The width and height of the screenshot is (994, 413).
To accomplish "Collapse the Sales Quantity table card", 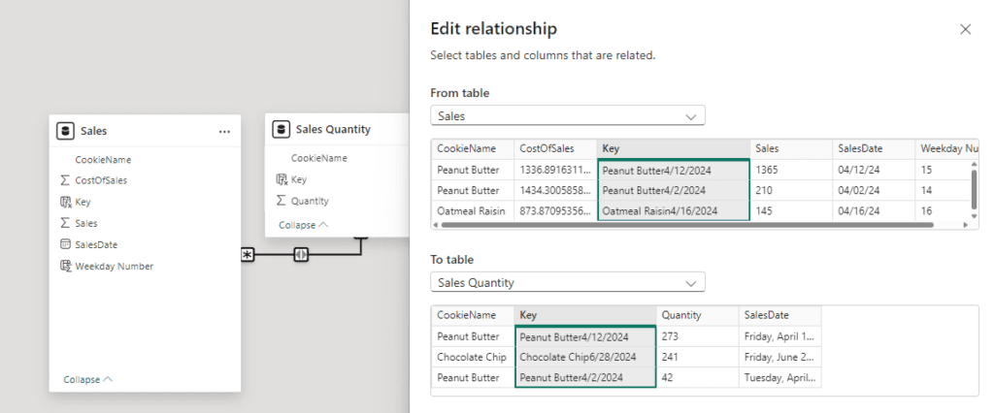I will (x=303, y=225).
